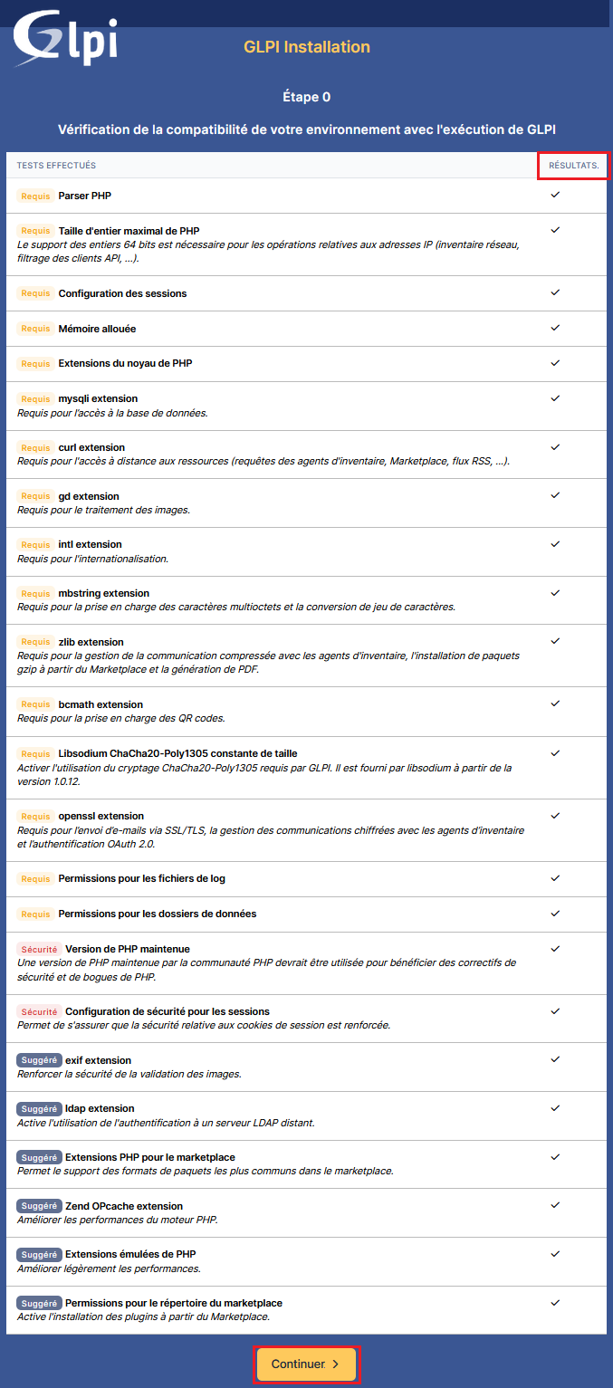The height and width of the screenshot is (1388, 613).
Task: Click the checkmark for Mémoire allouée
Action: point(555,328)
